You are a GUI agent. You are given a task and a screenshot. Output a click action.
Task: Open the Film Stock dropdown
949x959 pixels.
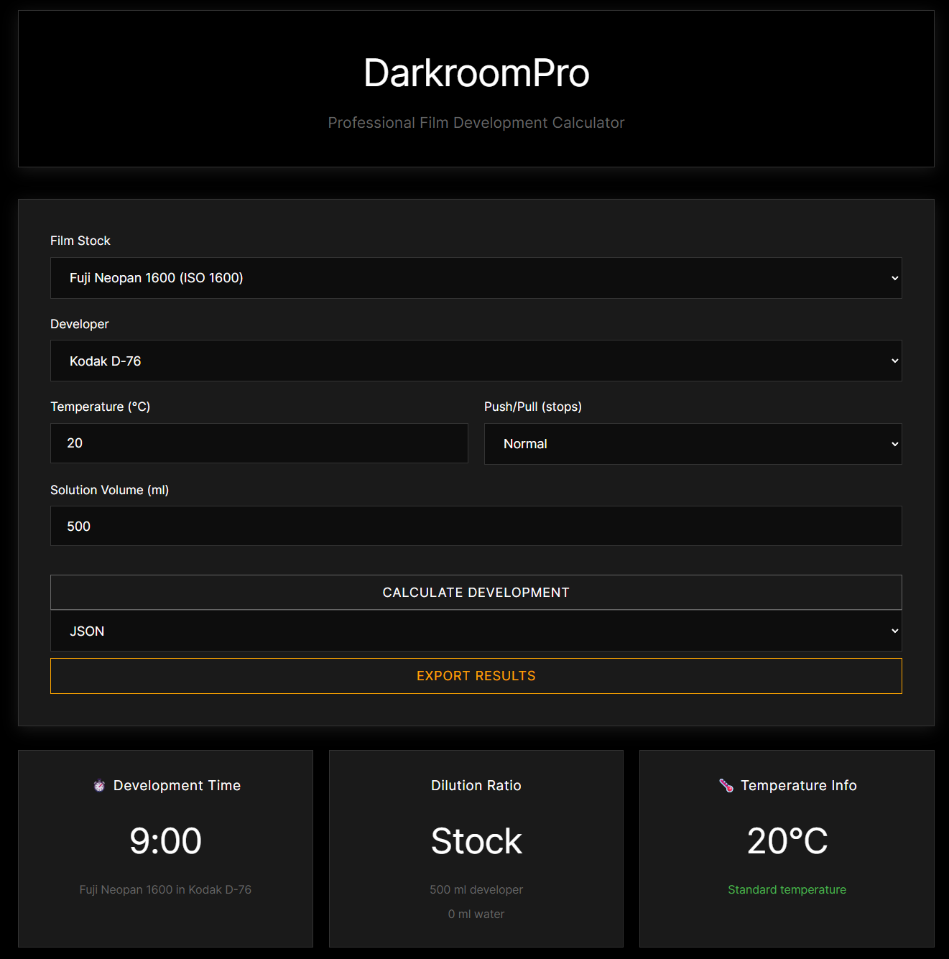pyautogui.click(x=476, y=278)
